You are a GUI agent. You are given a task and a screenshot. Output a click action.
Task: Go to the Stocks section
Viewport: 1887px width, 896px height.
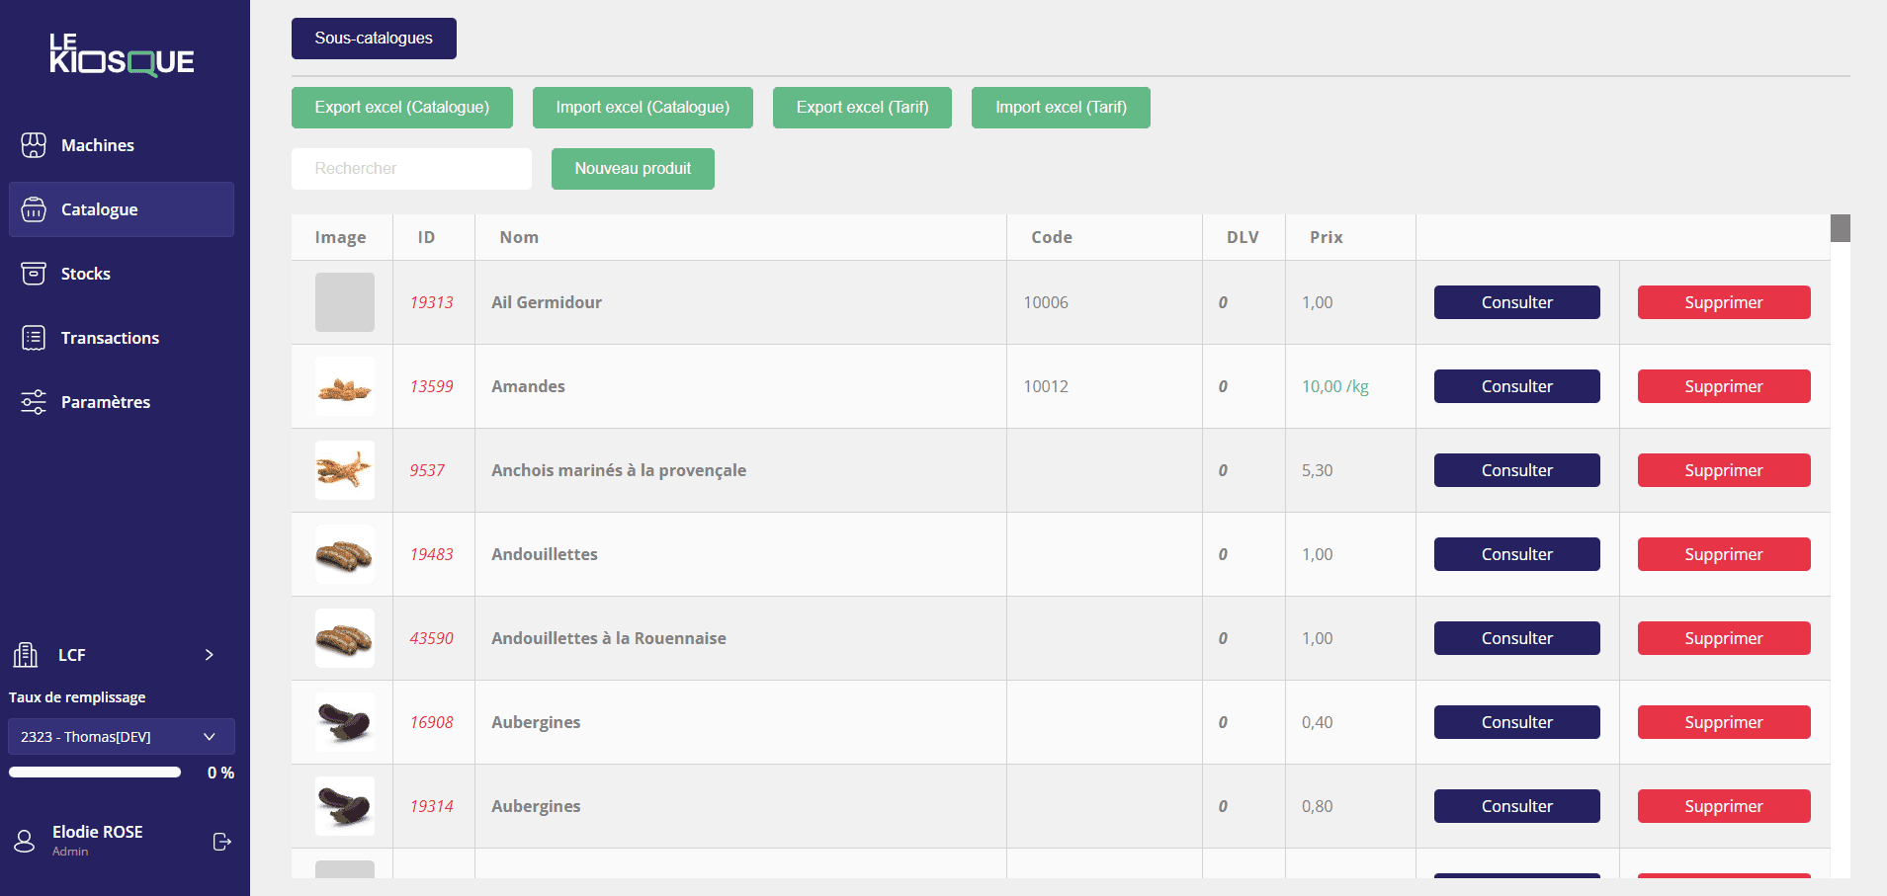coord(122,274)
